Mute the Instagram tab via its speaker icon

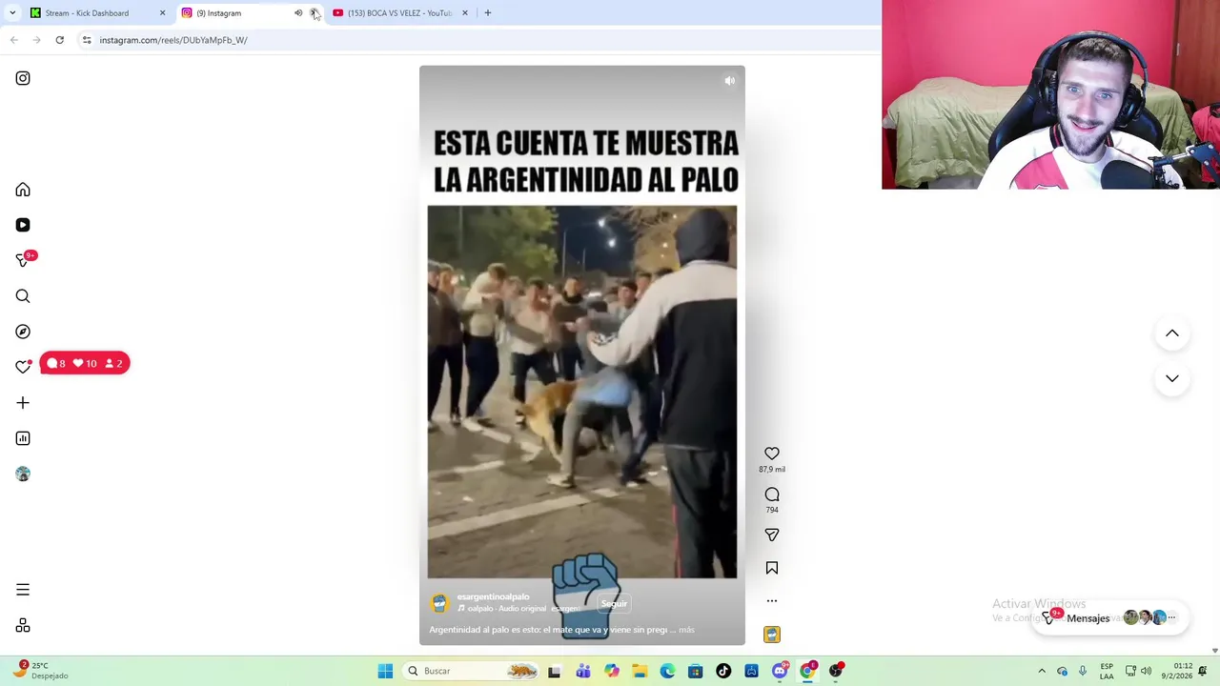298,13
